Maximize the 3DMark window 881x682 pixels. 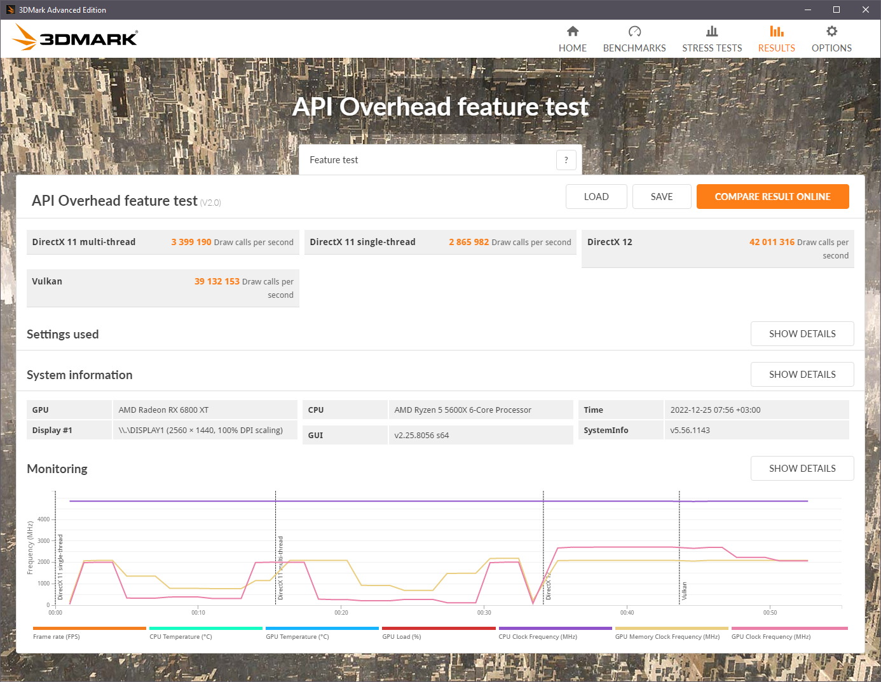(837, 10)
